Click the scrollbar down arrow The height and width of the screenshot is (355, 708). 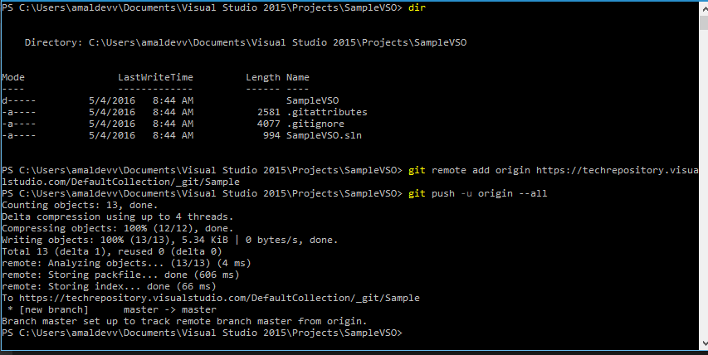[701, 348]
